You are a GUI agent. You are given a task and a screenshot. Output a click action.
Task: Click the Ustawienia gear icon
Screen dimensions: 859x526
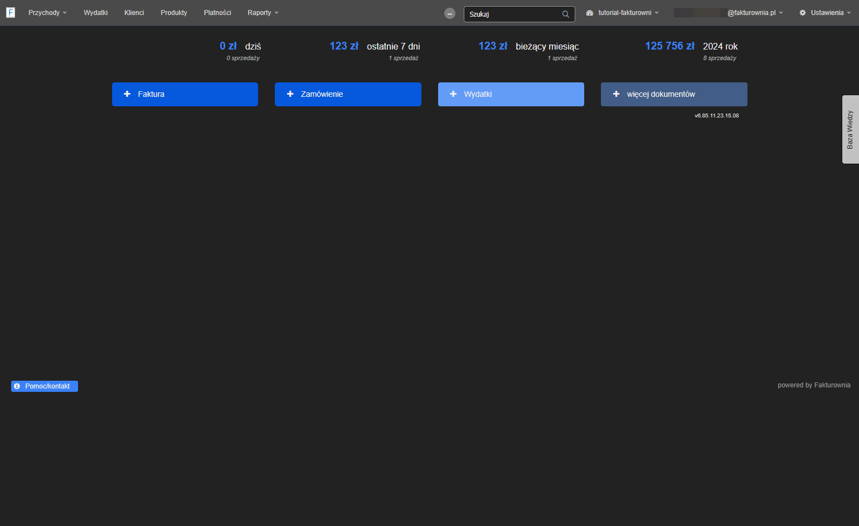(803, 13)
